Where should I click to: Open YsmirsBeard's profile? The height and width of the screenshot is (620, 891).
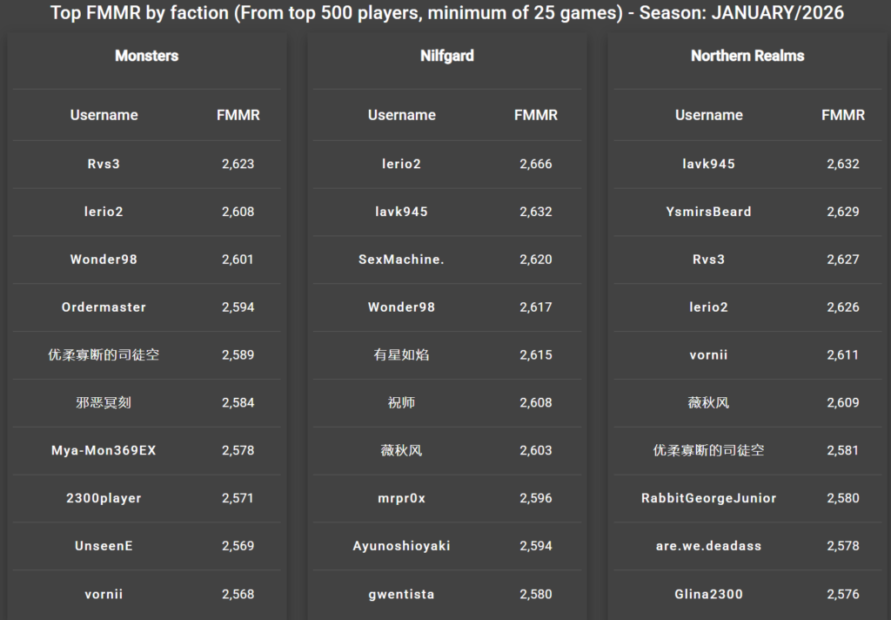(x=708, y=212)
